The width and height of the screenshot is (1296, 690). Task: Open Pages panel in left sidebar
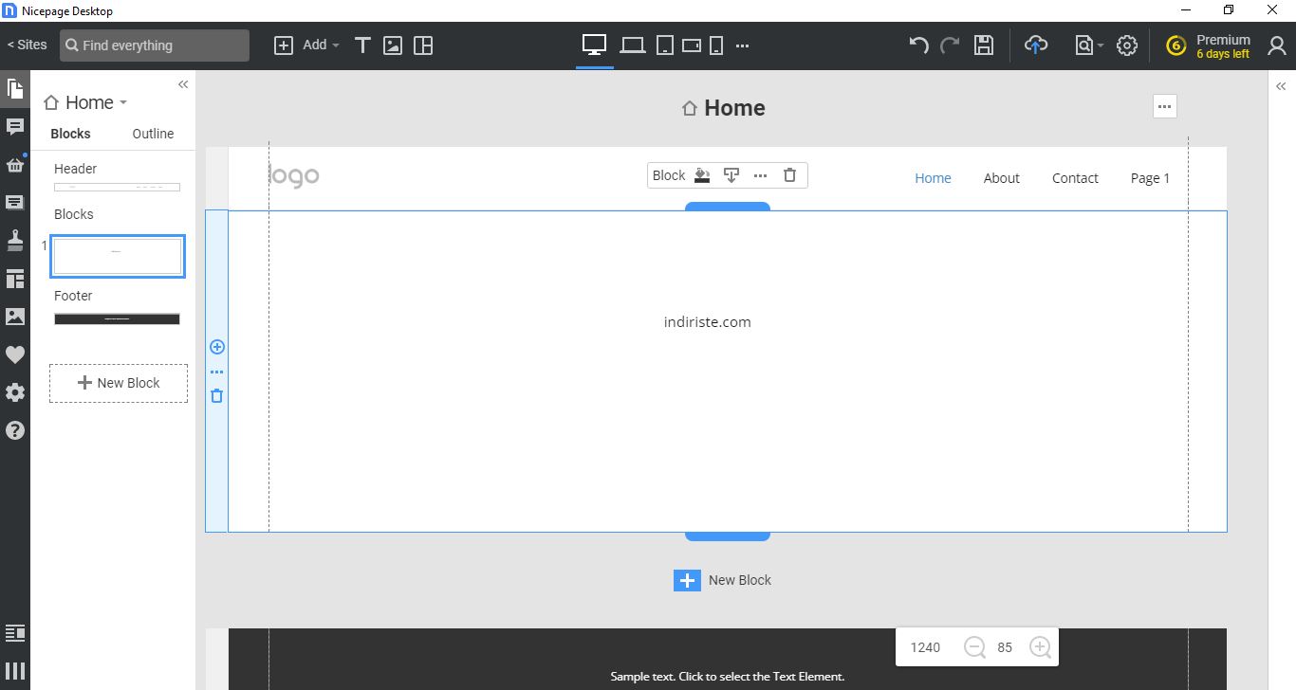pyautogui.click(x=15, y=89)
